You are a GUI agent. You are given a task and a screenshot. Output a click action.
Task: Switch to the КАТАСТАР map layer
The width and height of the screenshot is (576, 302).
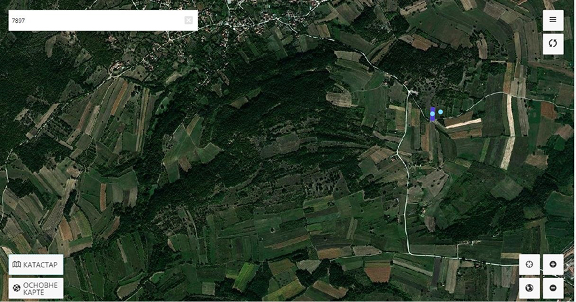click(x=35, y=265)
